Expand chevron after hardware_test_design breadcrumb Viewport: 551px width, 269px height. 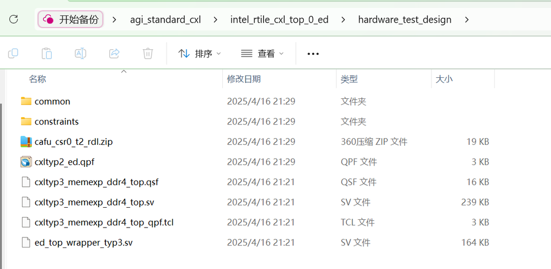tap(467, 20)
